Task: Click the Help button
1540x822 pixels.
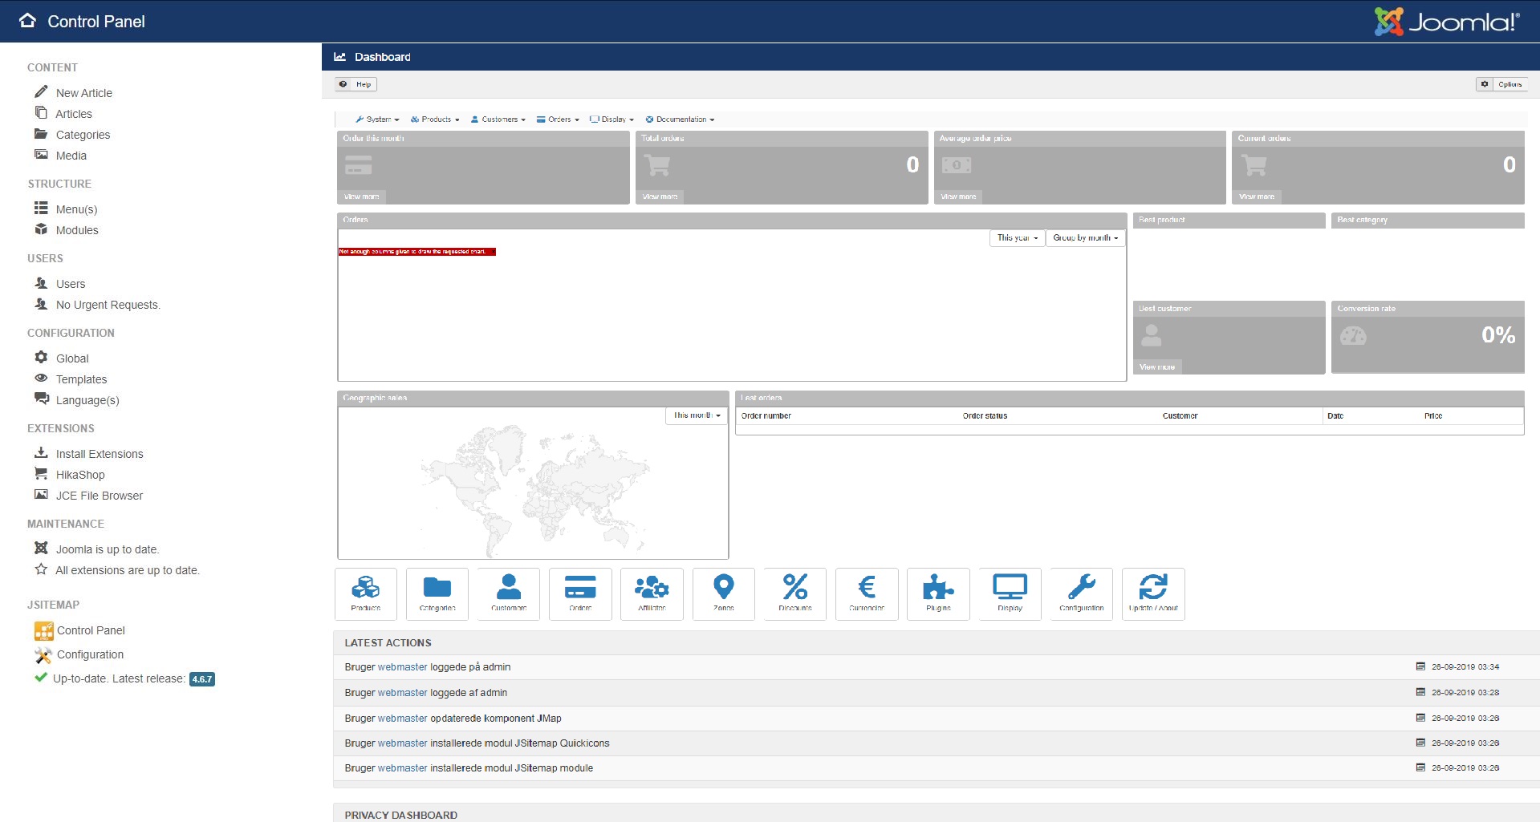Action: click(356, 84)
